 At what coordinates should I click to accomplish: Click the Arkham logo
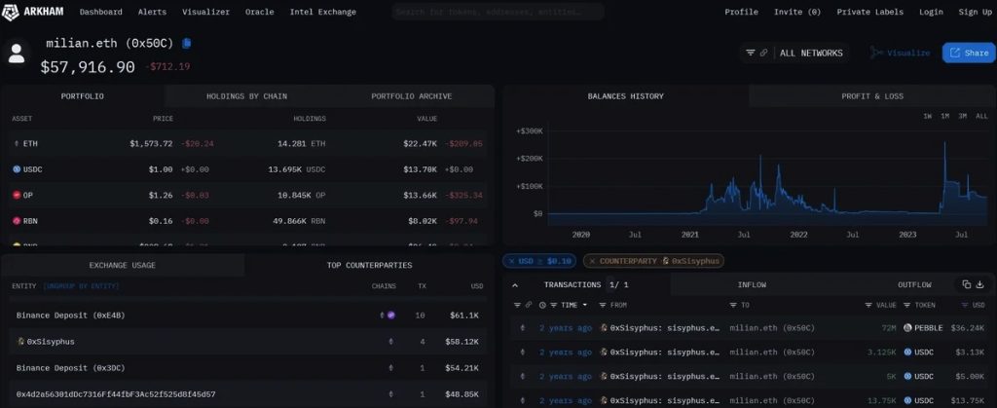32,12
